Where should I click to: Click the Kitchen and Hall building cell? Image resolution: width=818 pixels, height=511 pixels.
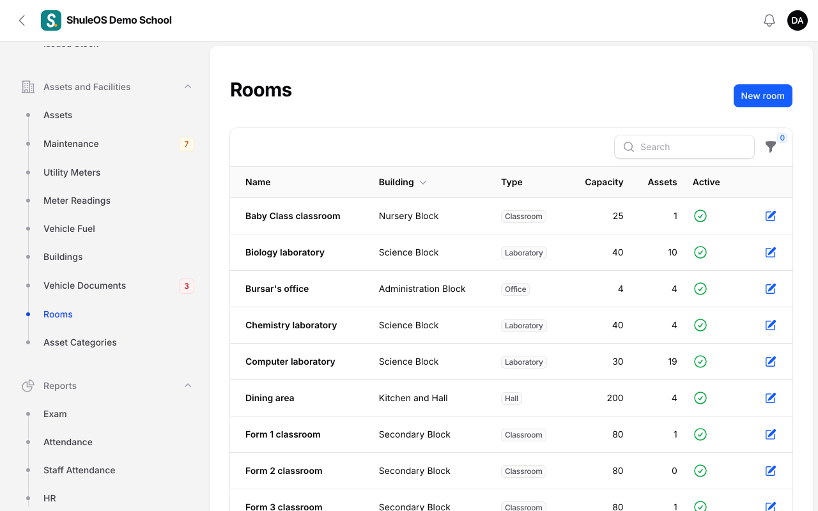413,398
